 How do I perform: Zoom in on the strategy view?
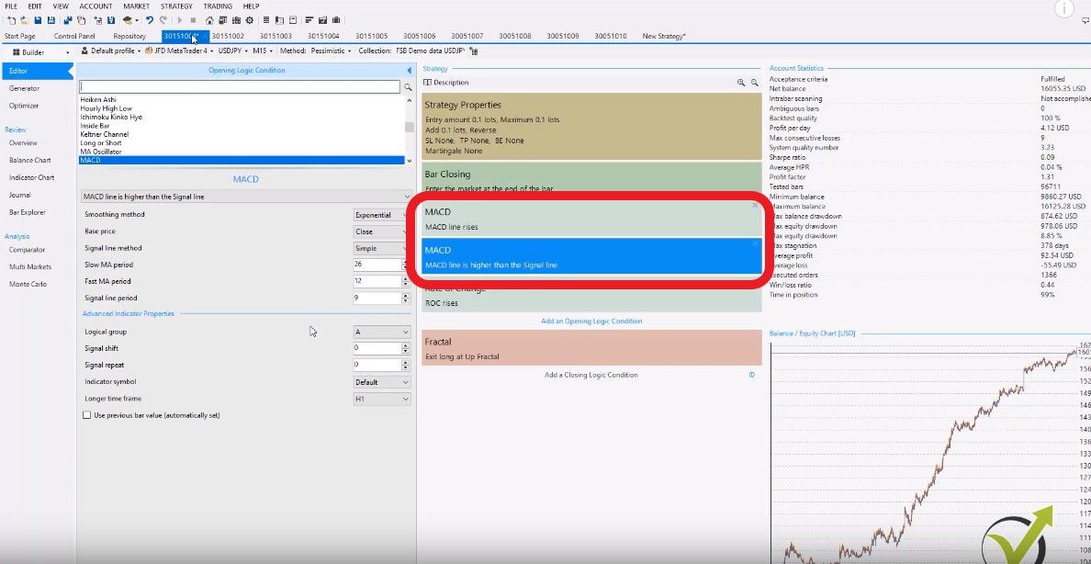[x=741, y=83]
